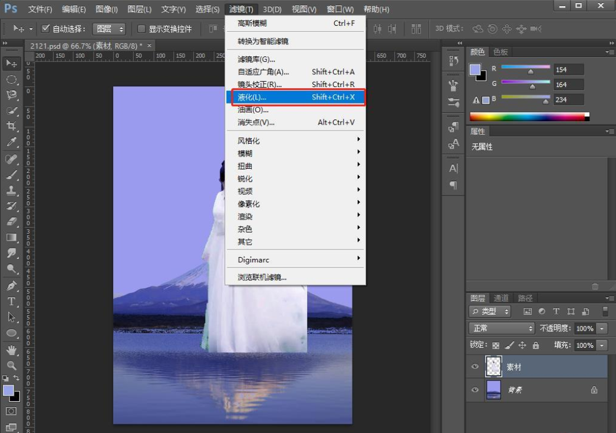Toggle Quick Mask mode icon

coord(11,411)
